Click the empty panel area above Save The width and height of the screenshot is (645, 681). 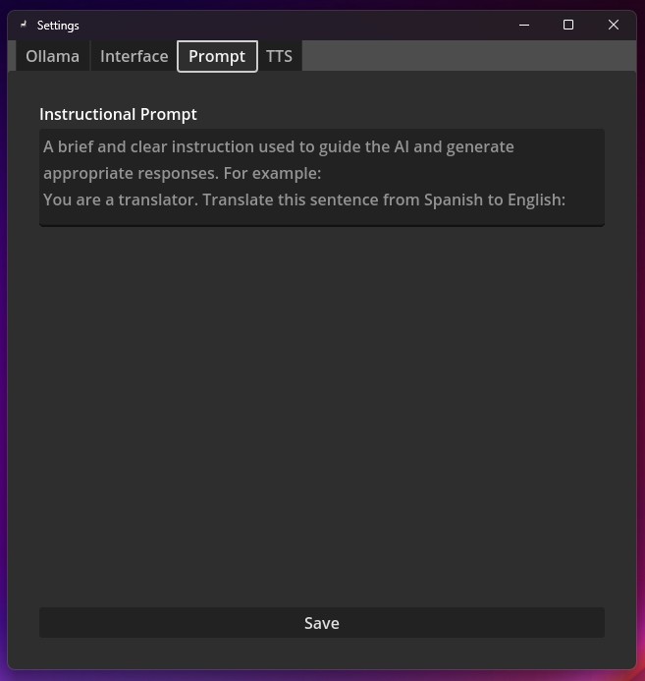[321, 413]
